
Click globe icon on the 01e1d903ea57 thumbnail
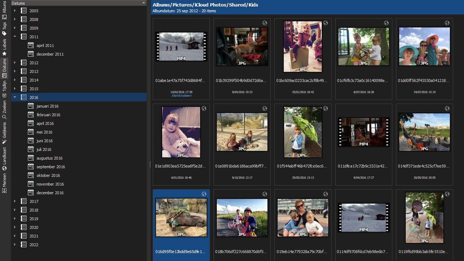pos(204,109)
